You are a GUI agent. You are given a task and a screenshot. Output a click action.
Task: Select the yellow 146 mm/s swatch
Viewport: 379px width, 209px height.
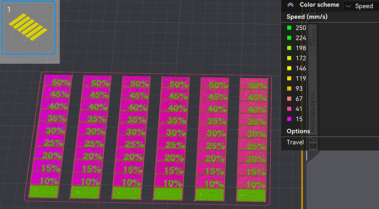pos(289,68)
